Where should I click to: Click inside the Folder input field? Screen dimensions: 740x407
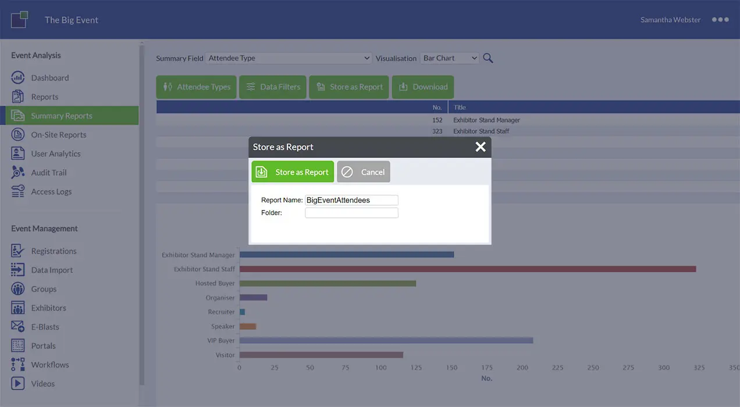coord(351,212)
